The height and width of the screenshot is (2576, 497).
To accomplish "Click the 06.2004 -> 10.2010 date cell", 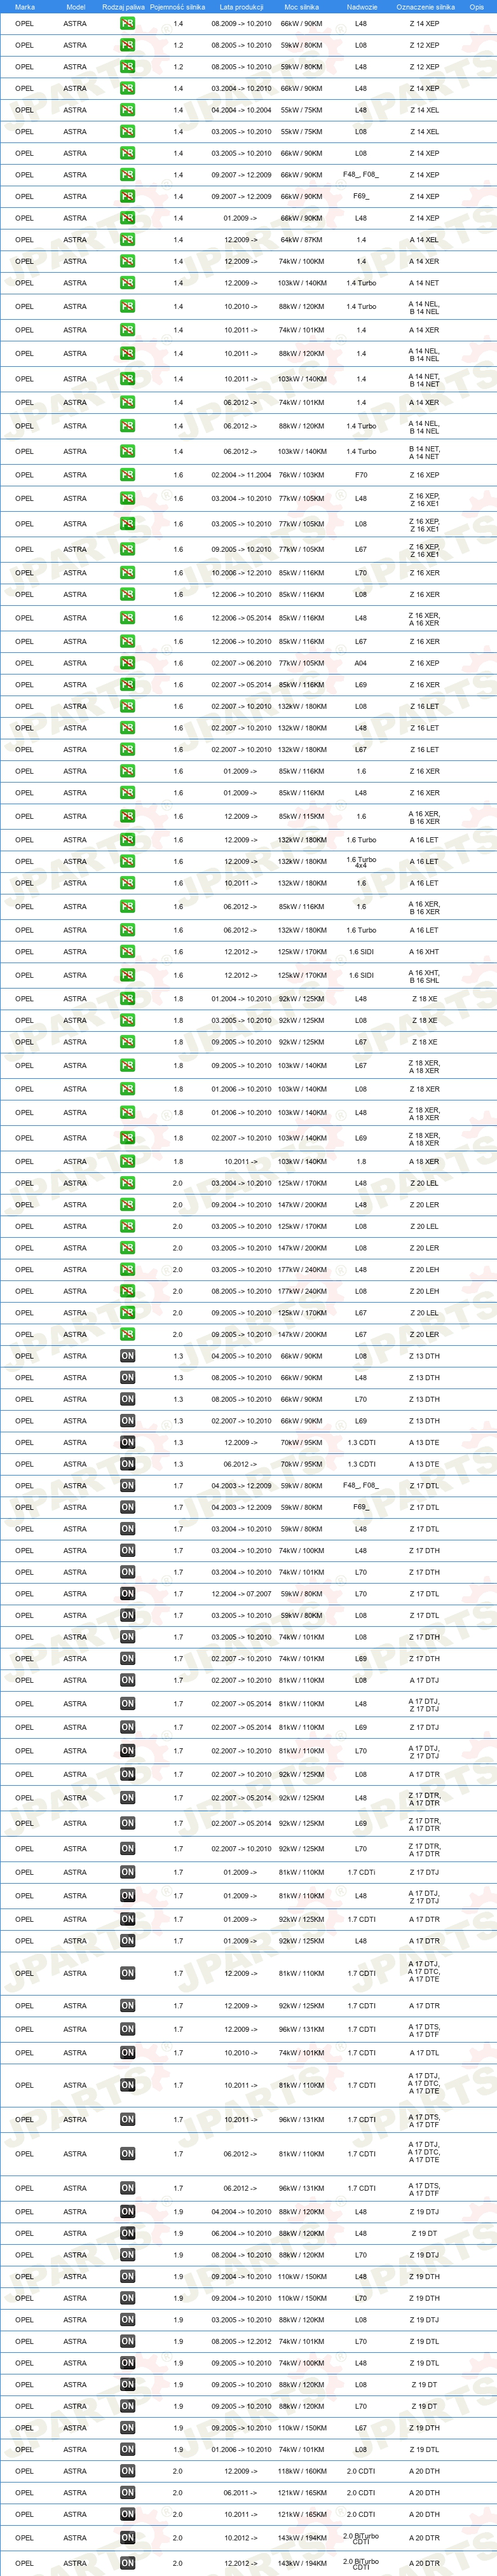I will coord(241,2233).
